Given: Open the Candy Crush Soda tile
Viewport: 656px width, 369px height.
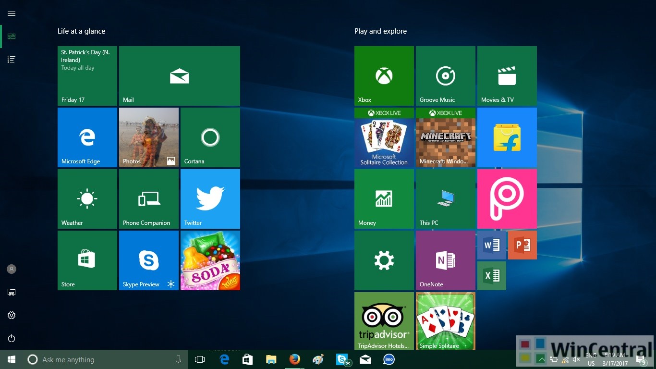Looking at the screenshot, I should tap(210, 260).
